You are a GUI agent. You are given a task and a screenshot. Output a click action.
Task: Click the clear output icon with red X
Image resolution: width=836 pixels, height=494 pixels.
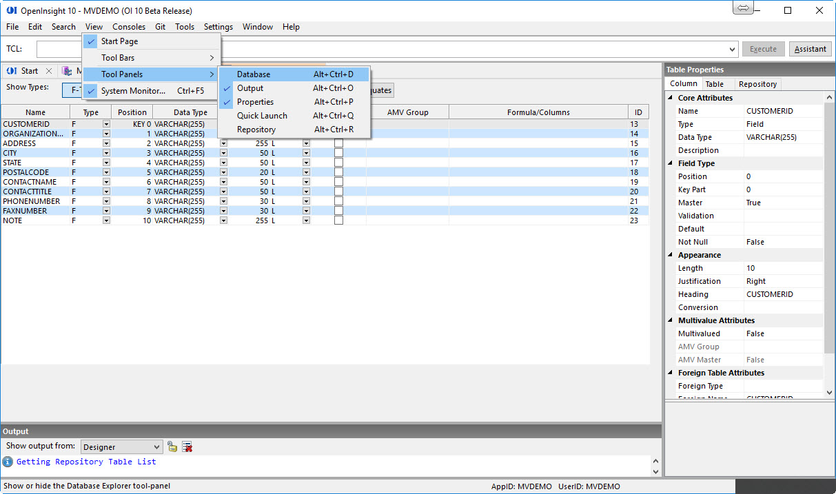click(x=187, y=446)
